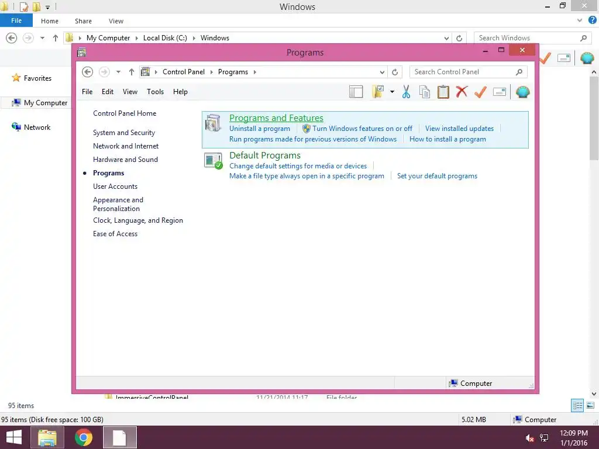Open Network and Internet category
The image size is (599, 449).
[x=126, y=146]
